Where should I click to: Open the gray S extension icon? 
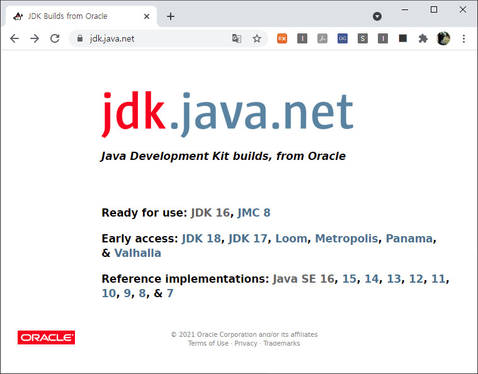pyautogui.click(x=363, y=38)
